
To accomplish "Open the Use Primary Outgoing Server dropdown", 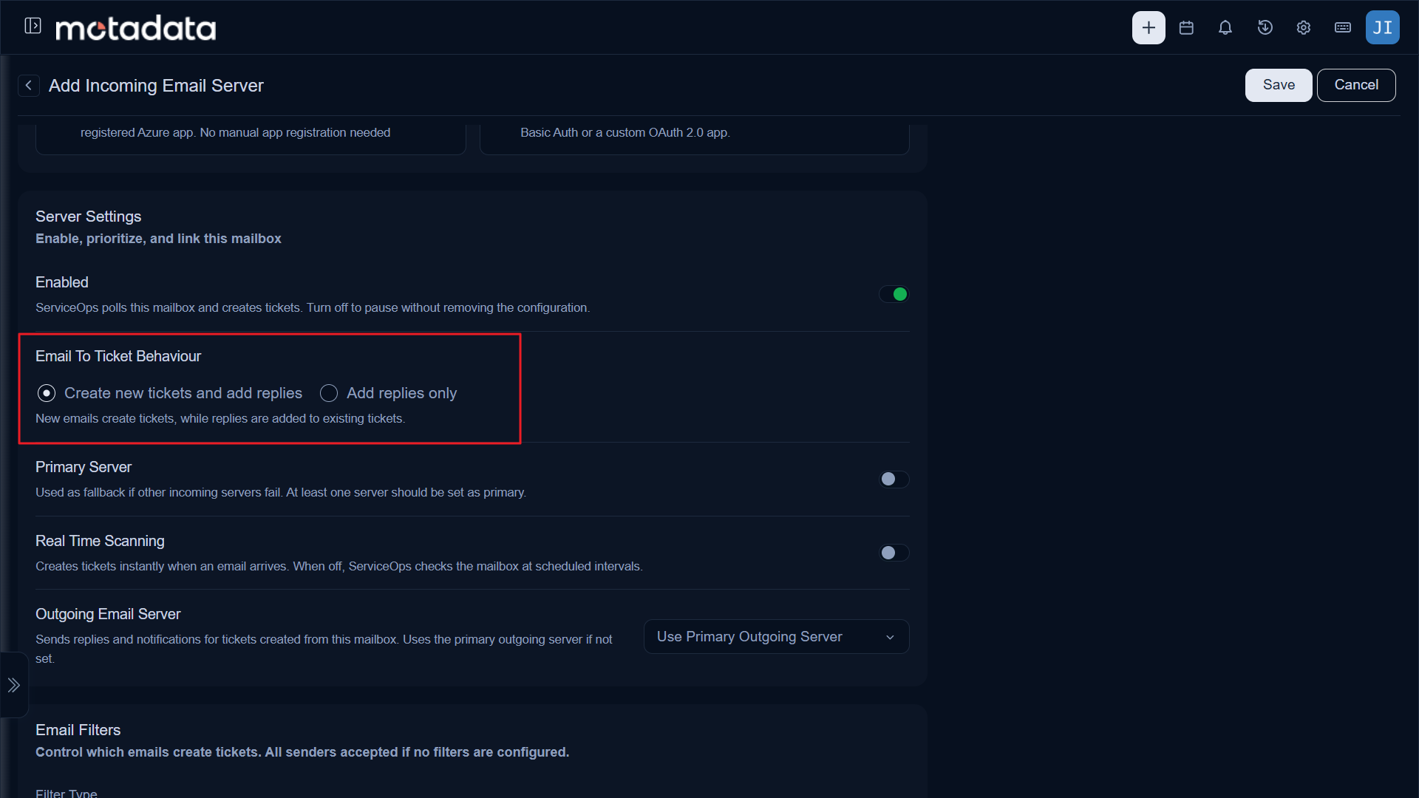I will pyautogui.click(x=776, y=637).
